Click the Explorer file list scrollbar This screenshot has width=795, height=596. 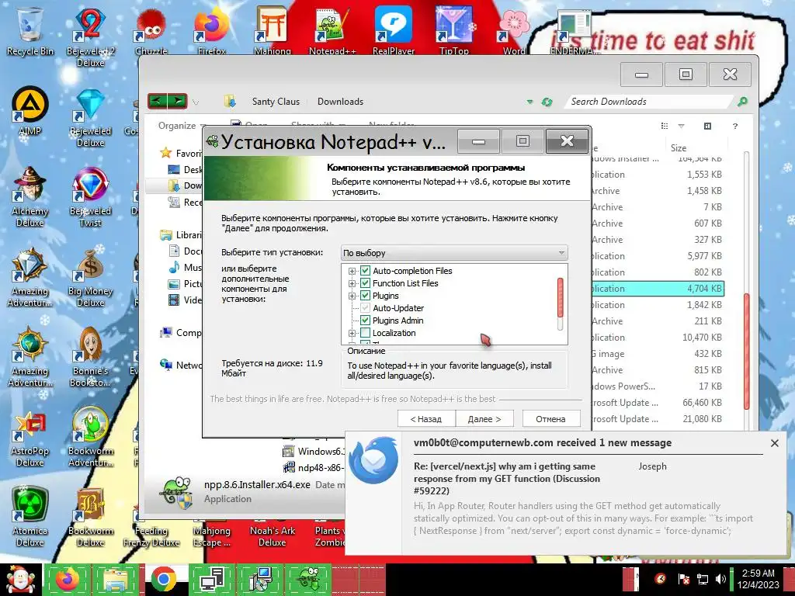click(746, 351)
